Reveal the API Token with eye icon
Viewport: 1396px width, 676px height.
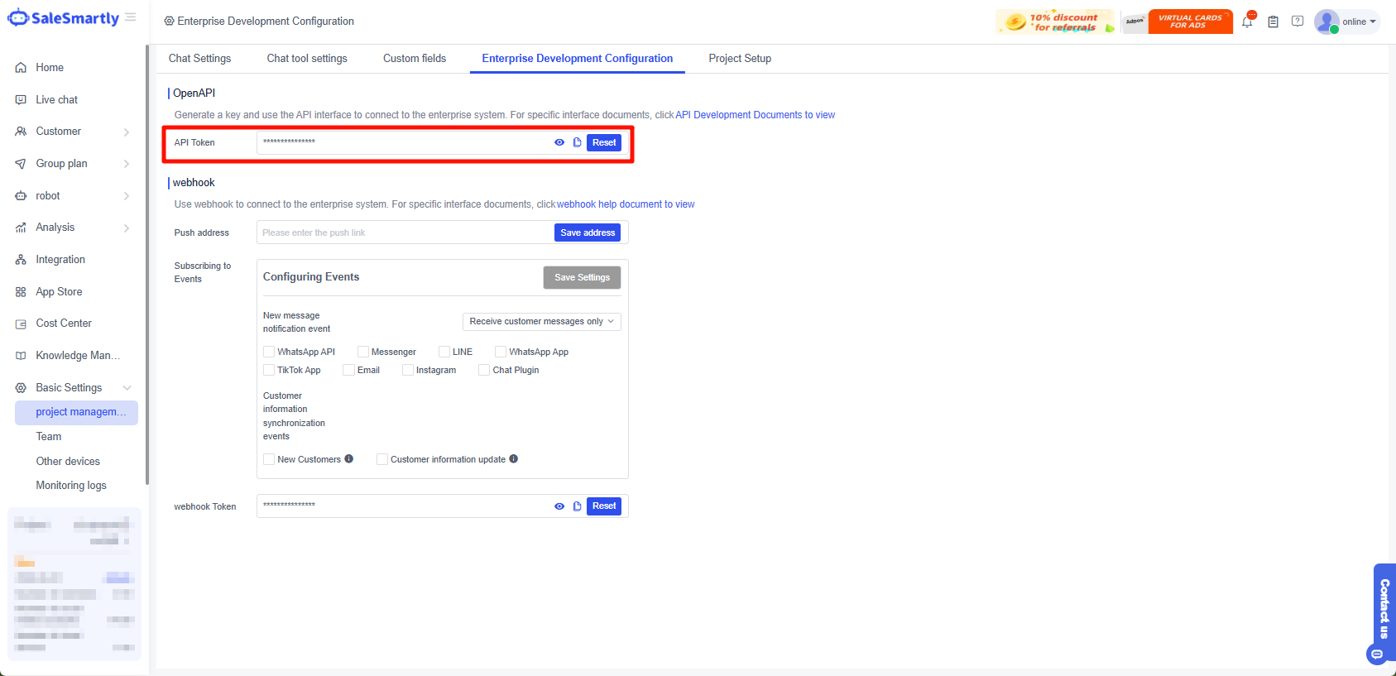pos(559,142)
